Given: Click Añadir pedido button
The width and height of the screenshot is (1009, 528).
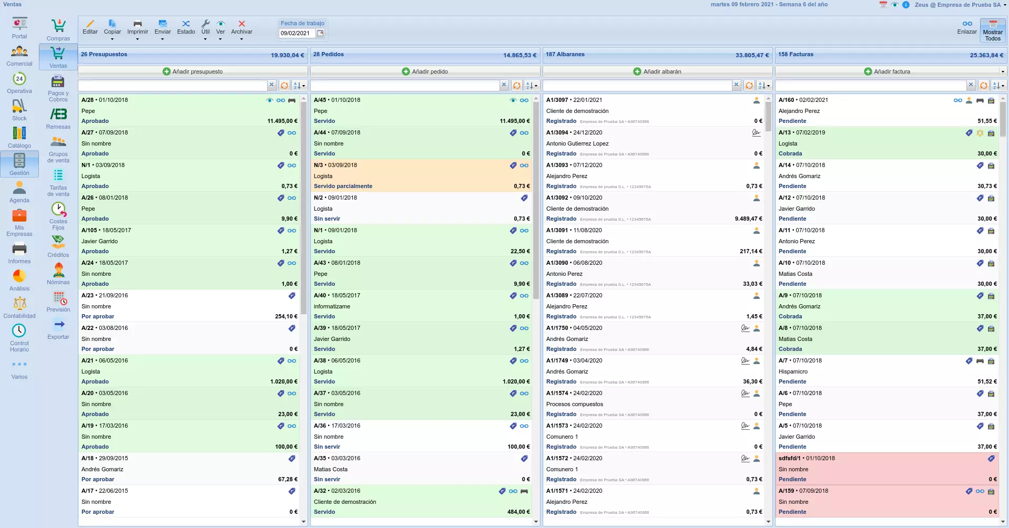Looking at the screenshot, I should coord(425,71).
